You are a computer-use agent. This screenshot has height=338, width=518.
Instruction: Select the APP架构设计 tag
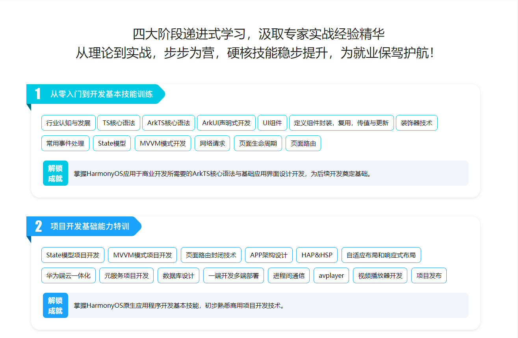(269, 255)
